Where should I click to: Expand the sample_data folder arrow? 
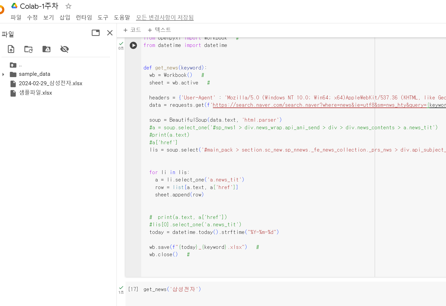tap(3, 74)
